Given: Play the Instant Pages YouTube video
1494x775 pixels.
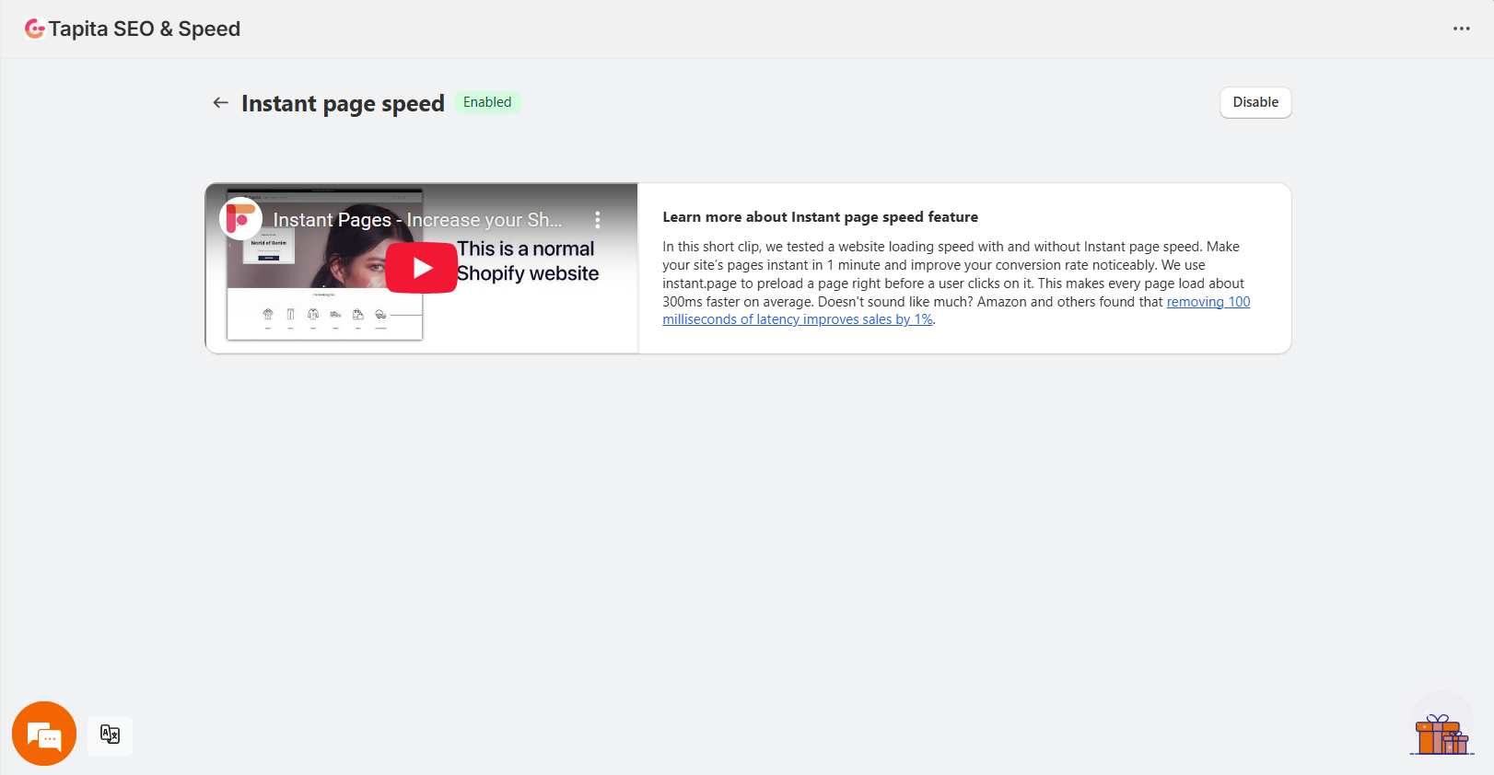Looking at the screenshot, I should (x=422, y=268).
